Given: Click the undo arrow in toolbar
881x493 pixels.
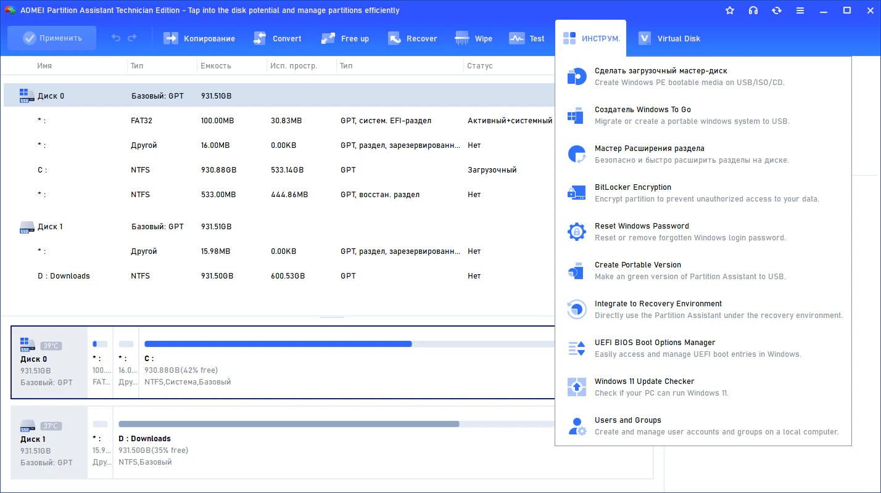Looking at the screenshot, I should pos(116,38).
